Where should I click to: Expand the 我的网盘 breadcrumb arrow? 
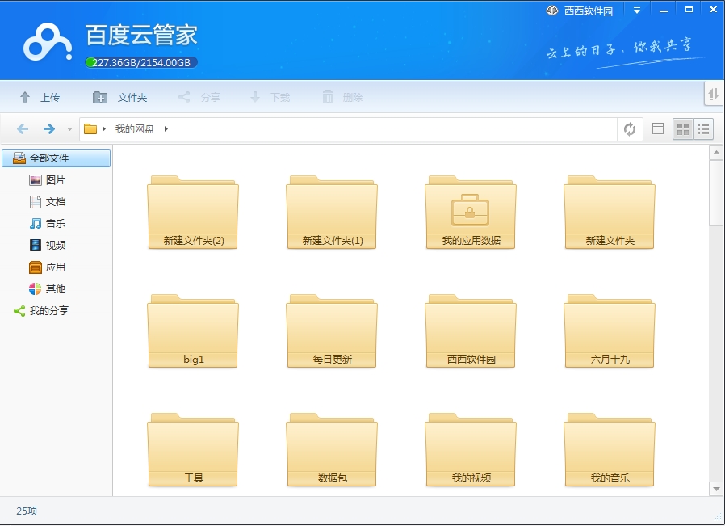pos(166,128)
